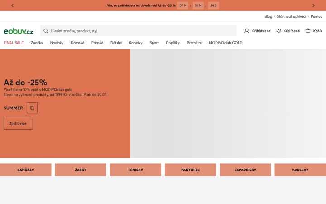Open the Blog link
The width and height of the screenshot is (326, 204).
click(268, 16)
